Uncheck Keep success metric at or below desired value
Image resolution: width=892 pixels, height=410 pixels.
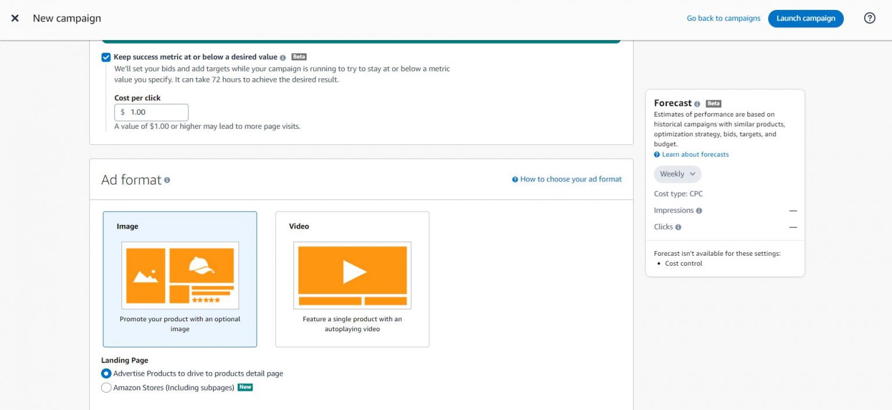pos(106,57)
